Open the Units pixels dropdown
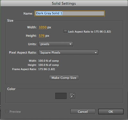 coord(56,44)
